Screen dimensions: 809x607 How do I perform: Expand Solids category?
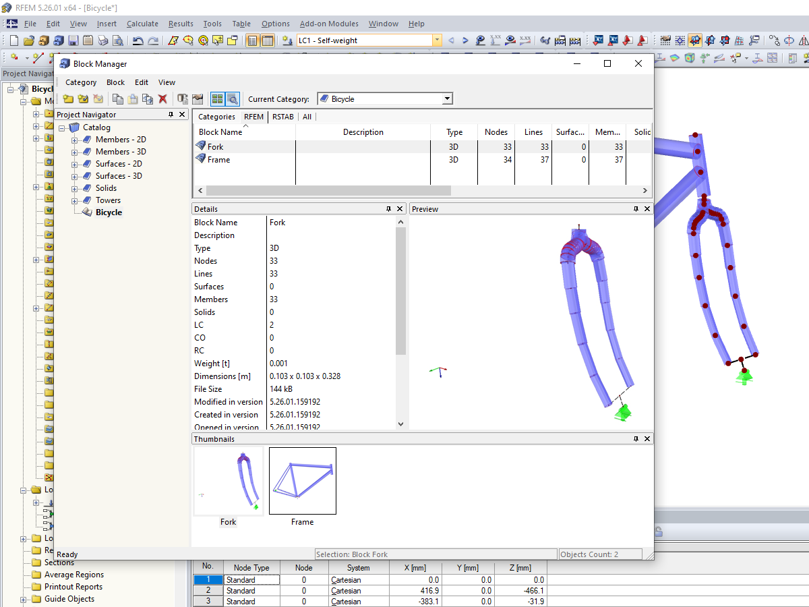75,188
